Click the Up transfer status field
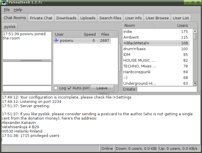The height and width of the screenshot is (153, 202). pyautogui.click(x=179, y=148)
